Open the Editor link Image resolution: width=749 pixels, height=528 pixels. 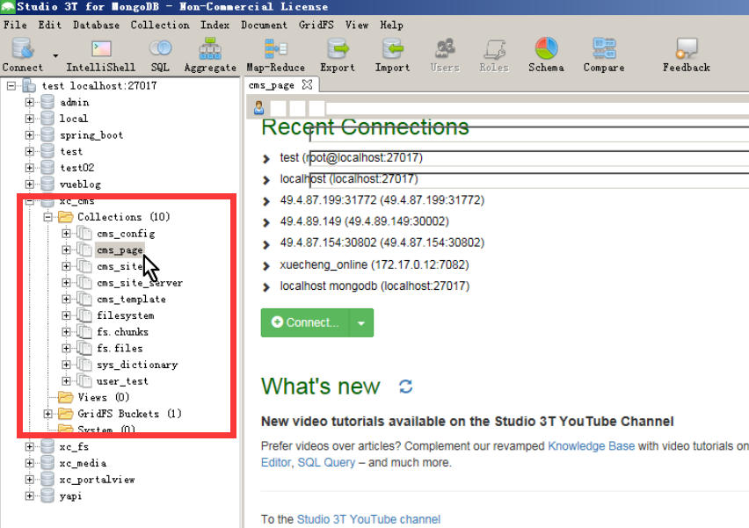click(276, 463)
